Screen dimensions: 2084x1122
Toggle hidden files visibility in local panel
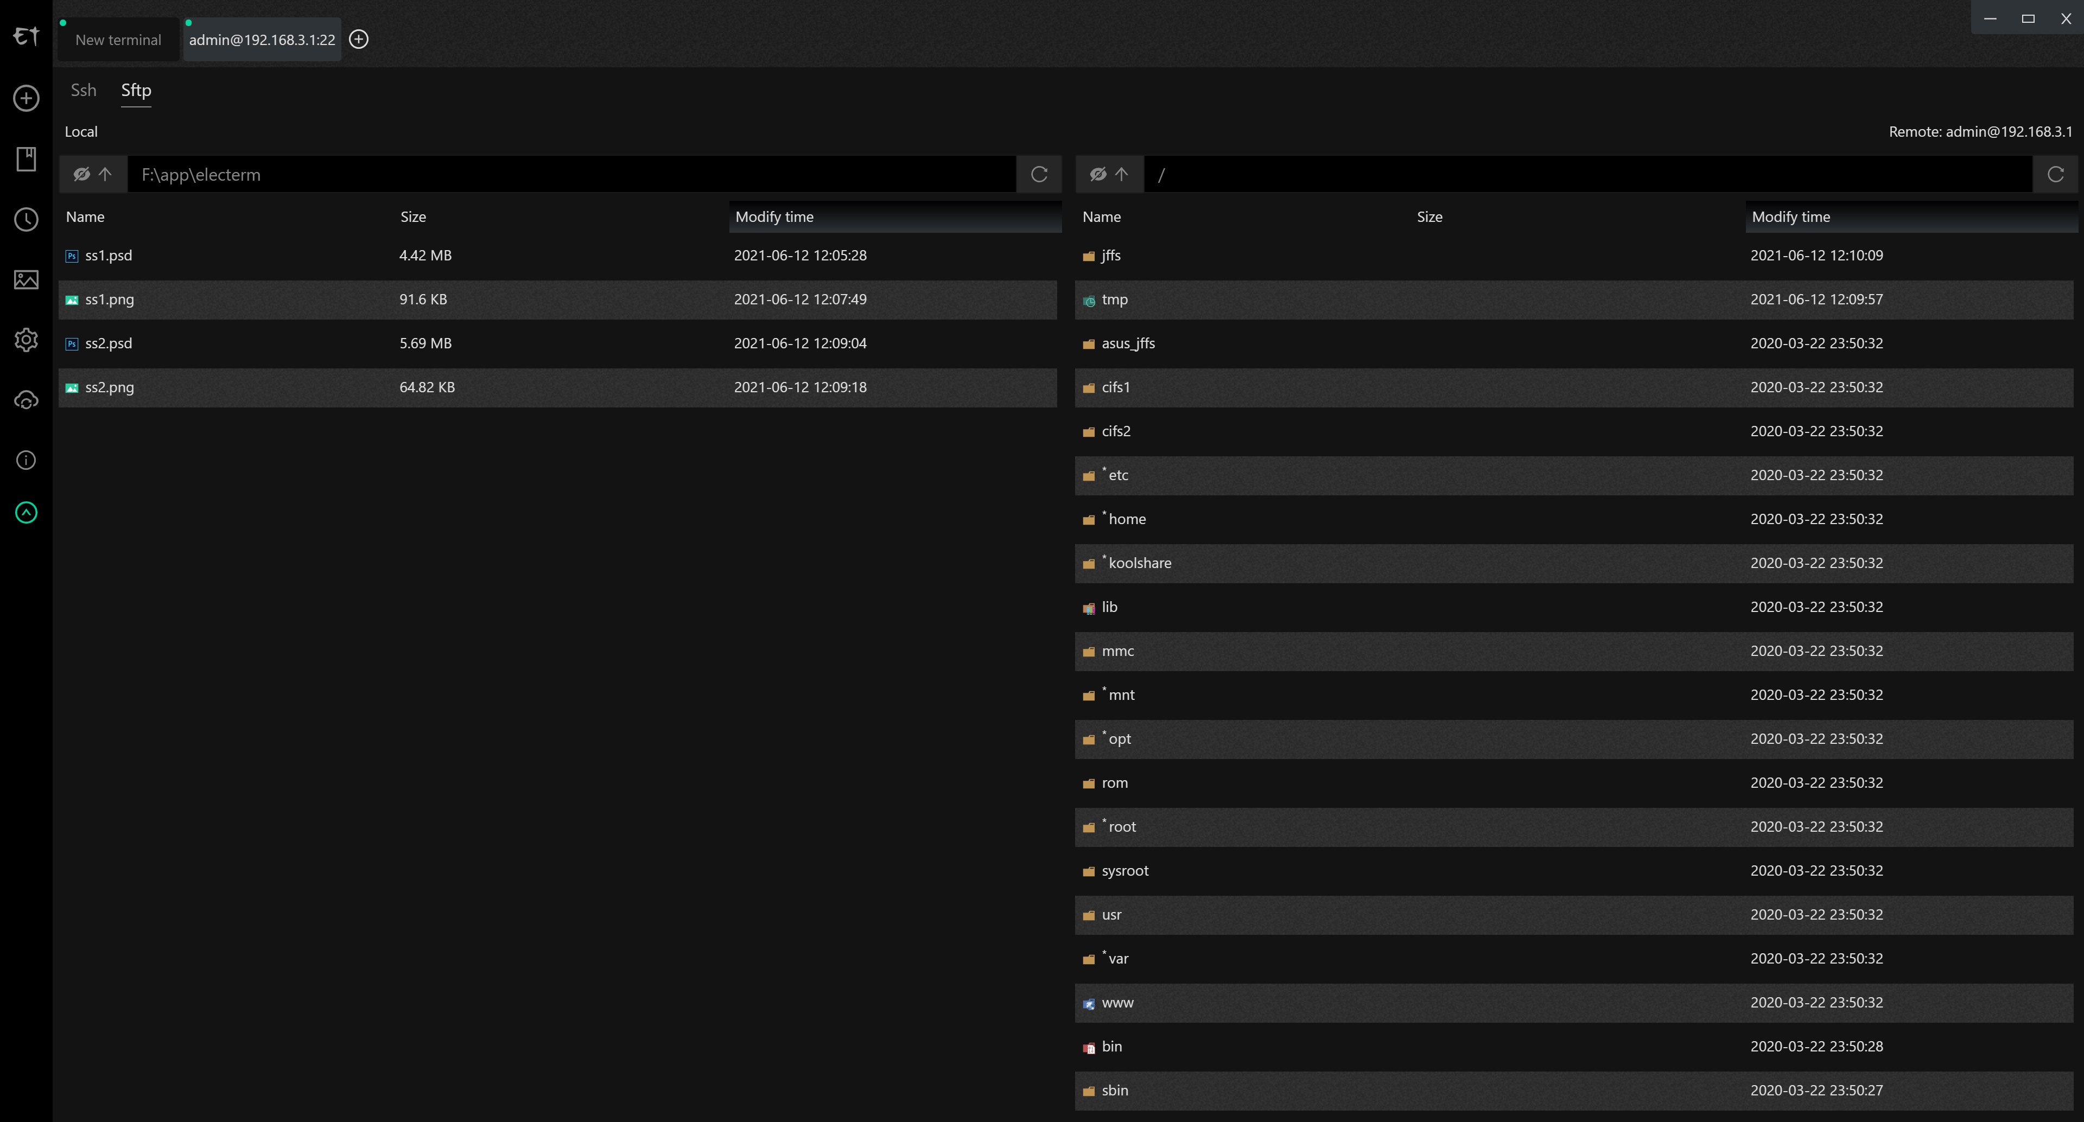[x=81, y=175]
